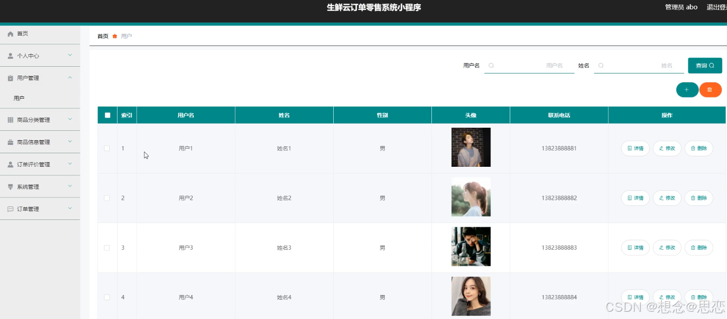Click 修改 for 用户3
This screenshot has width=727, height=319.
click(667, 248)
